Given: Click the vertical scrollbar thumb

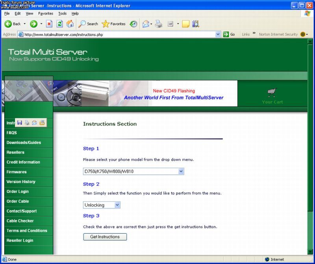Looking at the screenshot, I should (x=310, y=128).
